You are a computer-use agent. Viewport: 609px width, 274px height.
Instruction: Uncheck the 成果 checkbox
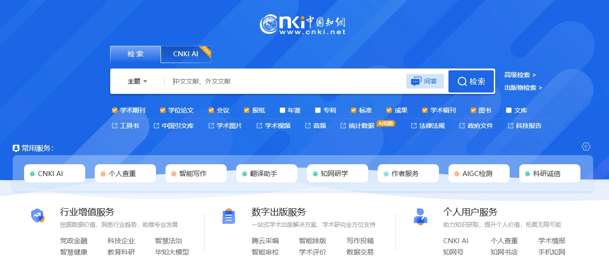point(389,110)
